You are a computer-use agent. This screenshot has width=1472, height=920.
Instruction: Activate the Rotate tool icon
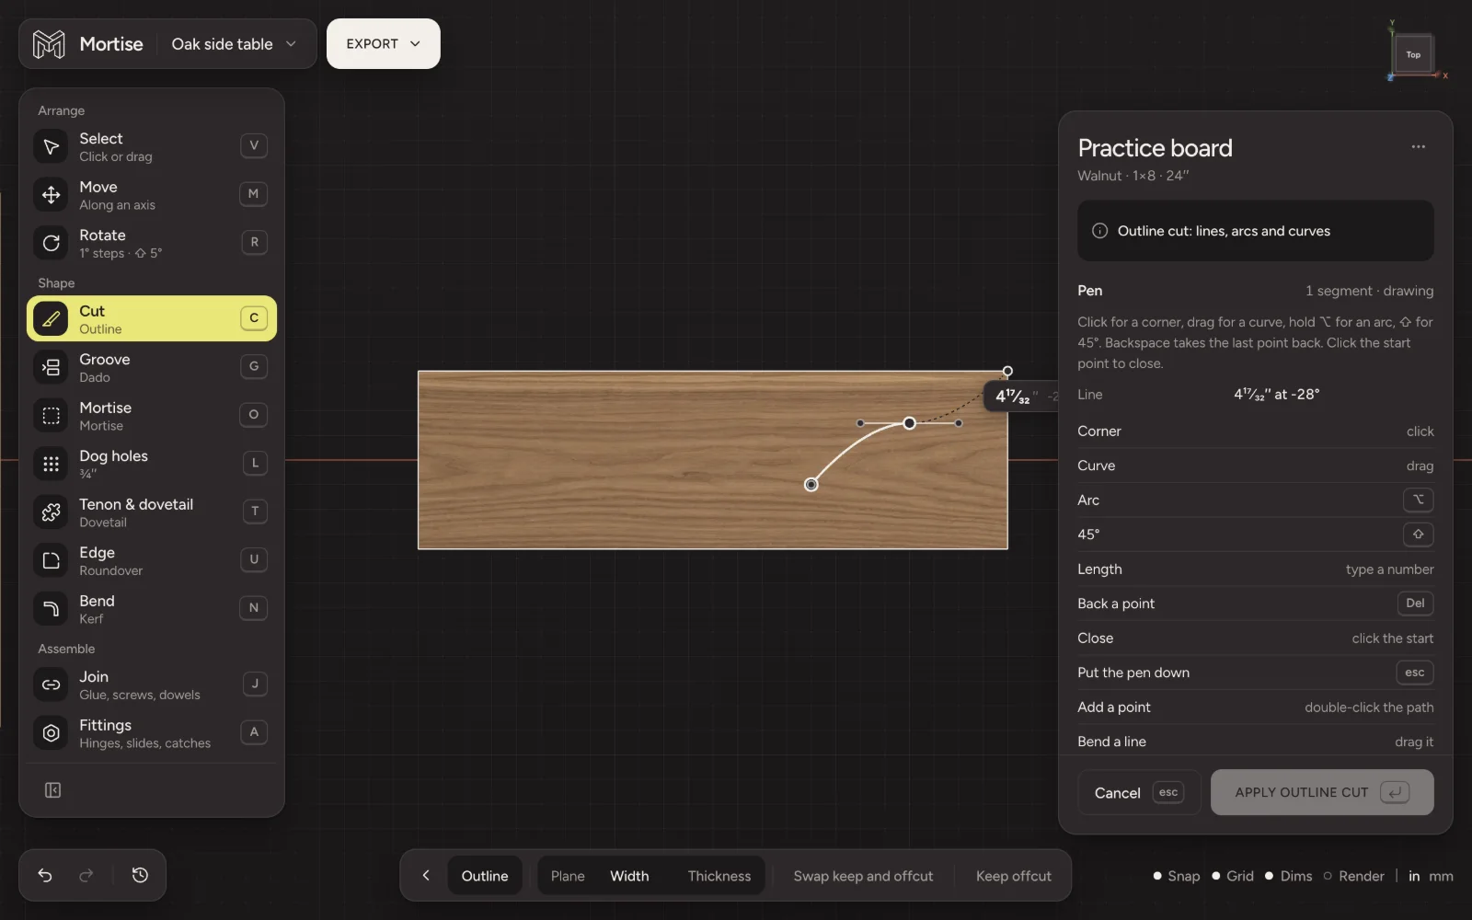point(52,243)
